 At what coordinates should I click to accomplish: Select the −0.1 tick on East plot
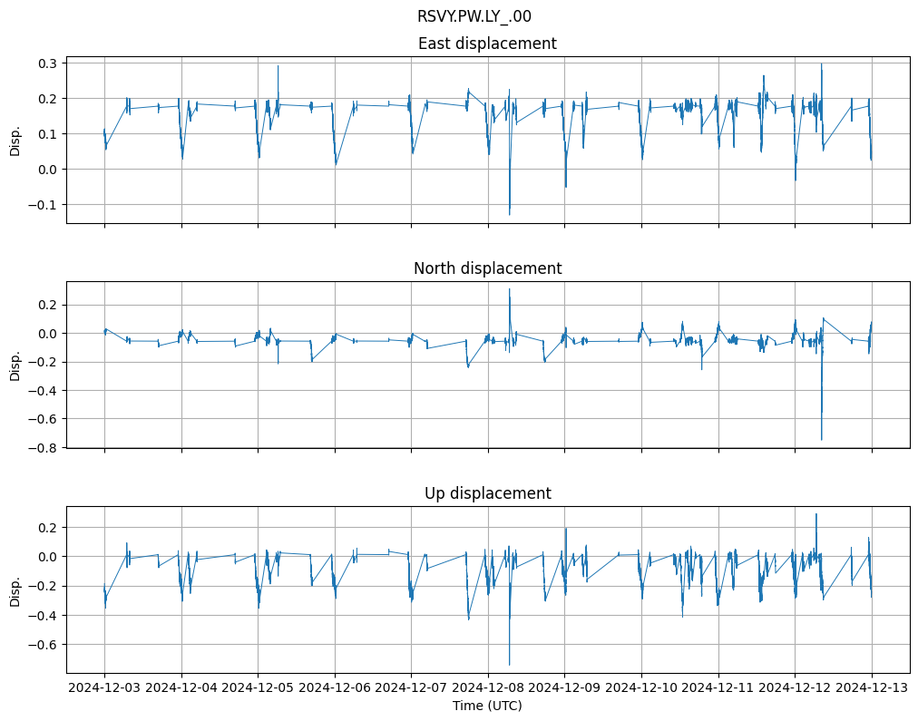(44, 205)
